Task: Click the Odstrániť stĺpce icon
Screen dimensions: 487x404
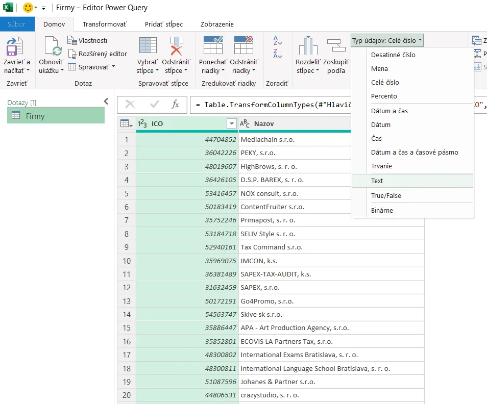Action: coord(176,46)
